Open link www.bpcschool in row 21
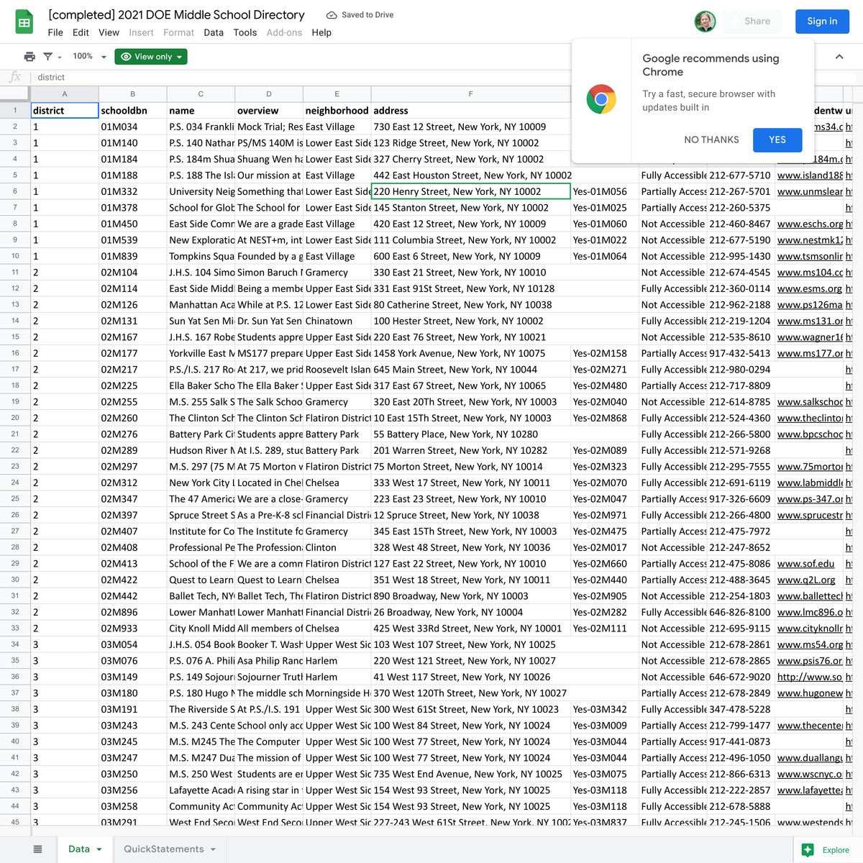The height and width of the screenshot is (863, 863). click(x=810, y=434)
